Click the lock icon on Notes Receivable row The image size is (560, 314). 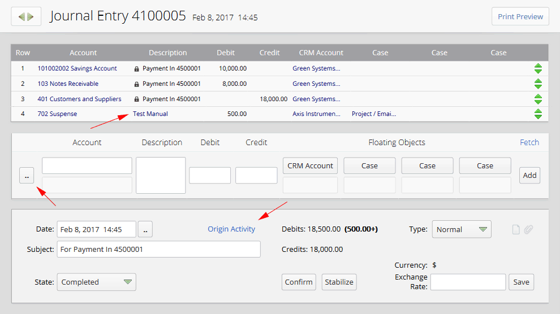(x=136, y=84)
